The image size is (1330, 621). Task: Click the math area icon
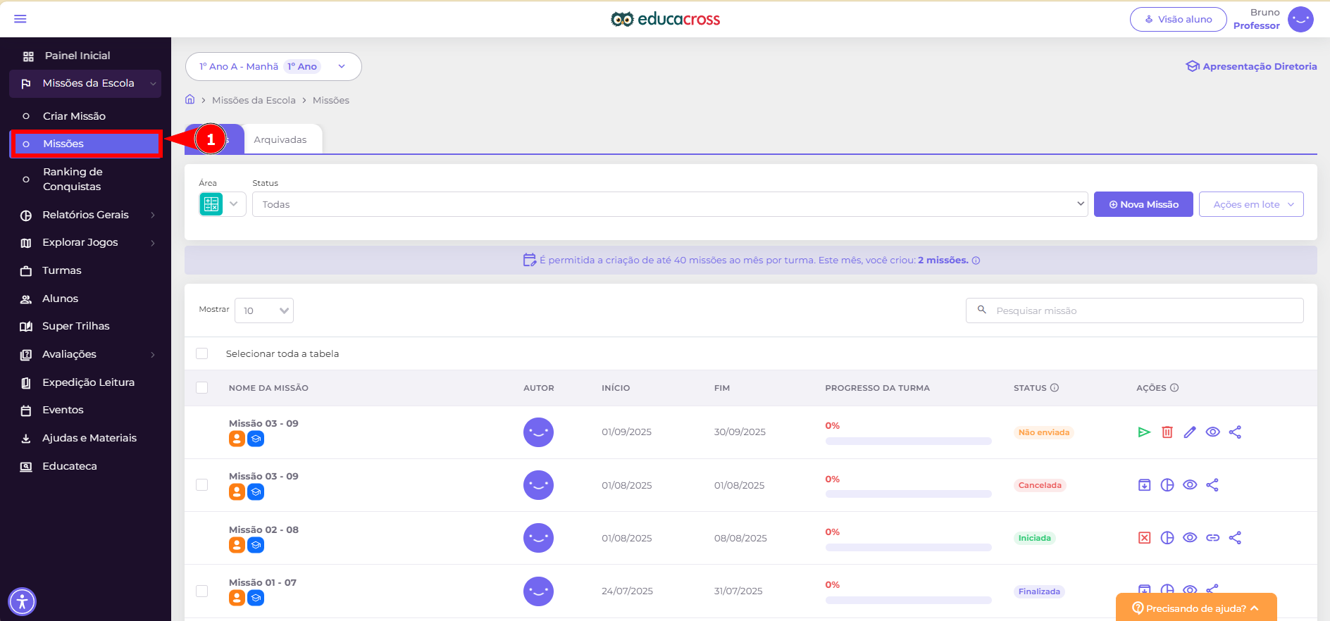211,204
